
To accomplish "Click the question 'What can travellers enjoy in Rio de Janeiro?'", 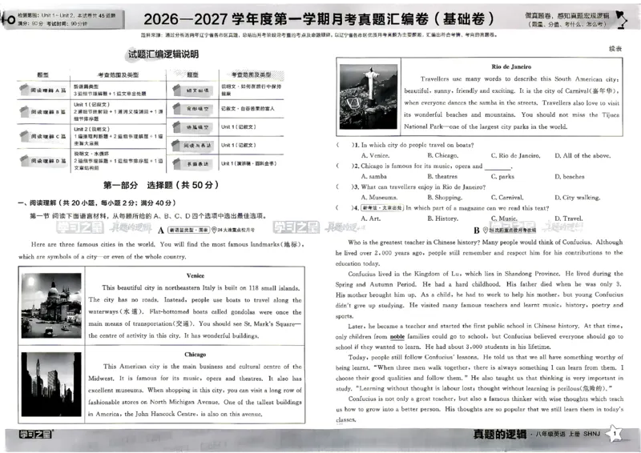I will (x=423, y=186).
